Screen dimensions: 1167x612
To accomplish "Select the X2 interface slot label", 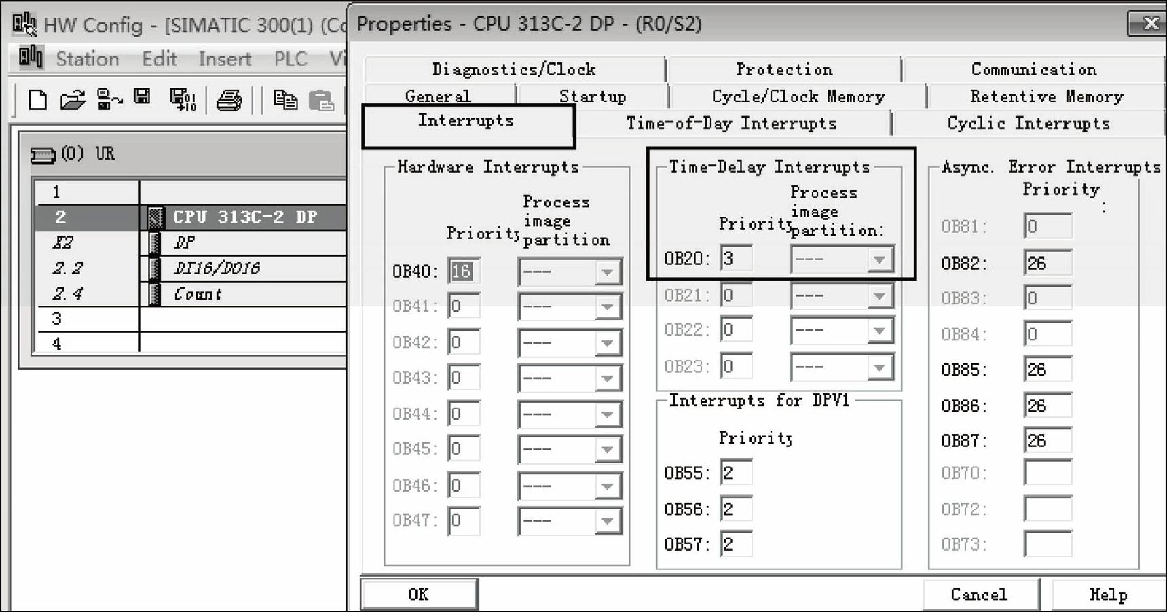I will [63, 242].
